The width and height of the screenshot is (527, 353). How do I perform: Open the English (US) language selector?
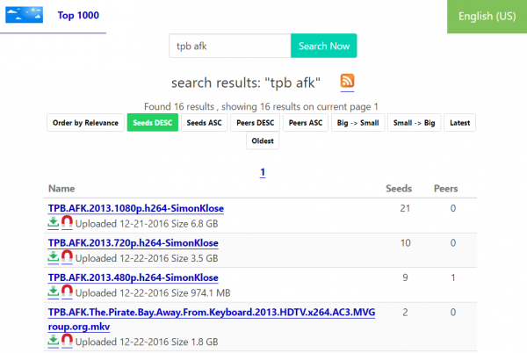click(x=487, y=17)
